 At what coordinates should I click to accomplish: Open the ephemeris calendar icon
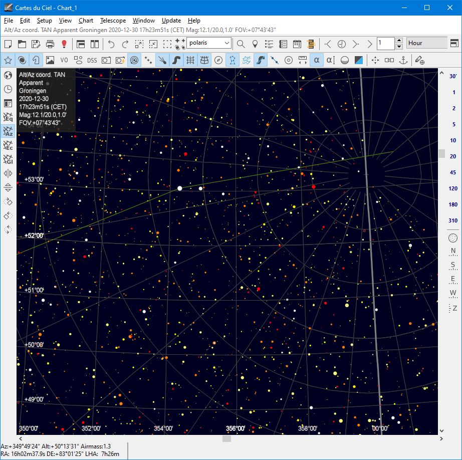coord(297,44)
